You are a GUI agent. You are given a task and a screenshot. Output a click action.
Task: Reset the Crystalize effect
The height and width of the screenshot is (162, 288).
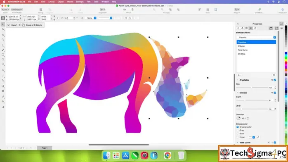[271, 80]
